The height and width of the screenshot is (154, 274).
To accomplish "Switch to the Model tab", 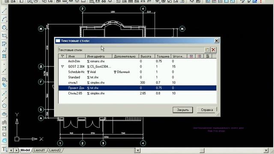I will [x=25, y=150].
